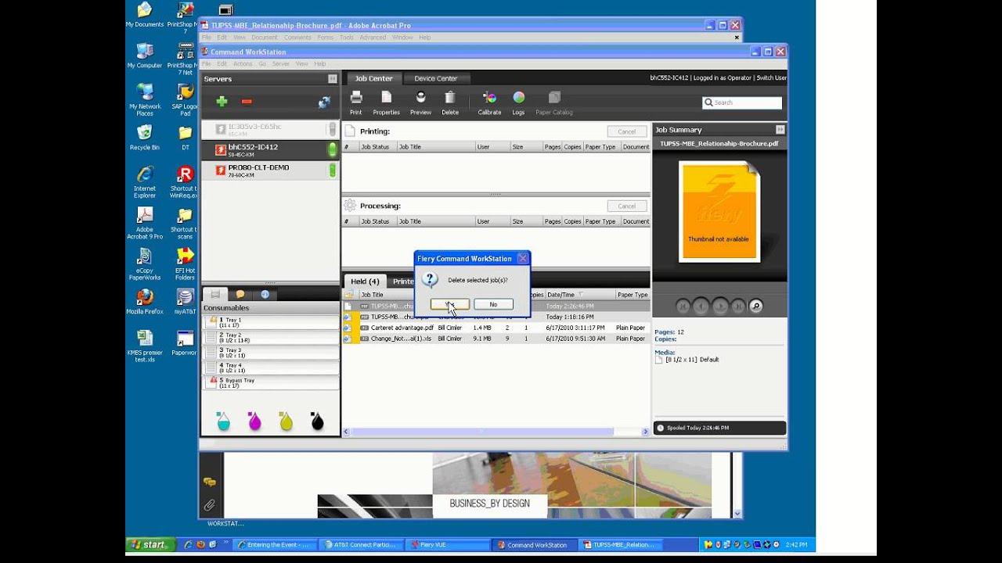Remove server with the red minus icon

[x=247, y=102]
